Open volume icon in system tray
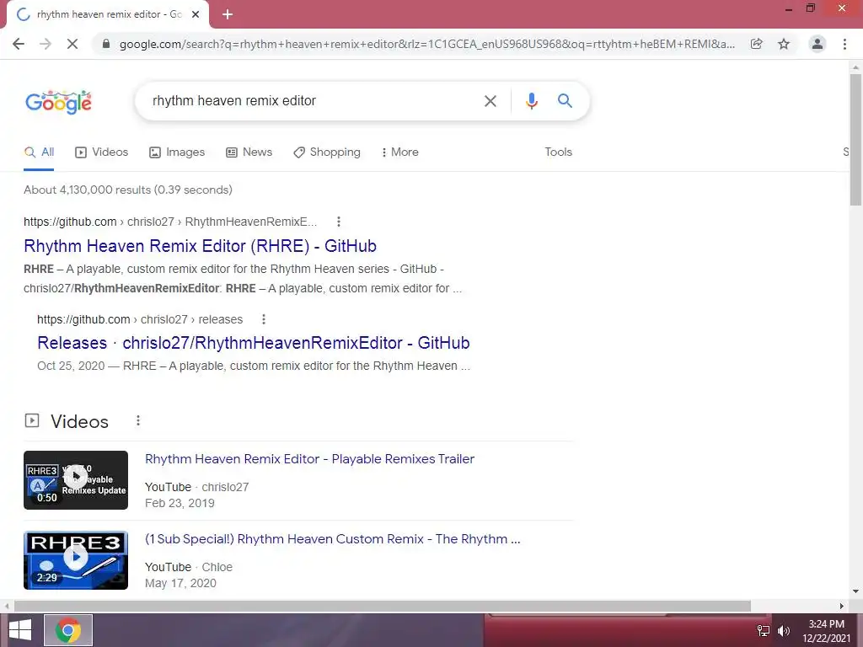 [784, 631]
